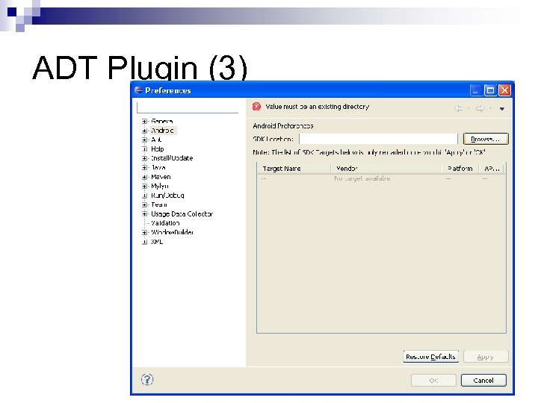Click the filter text search field
538x403 pixels.
tap(188, 107)
